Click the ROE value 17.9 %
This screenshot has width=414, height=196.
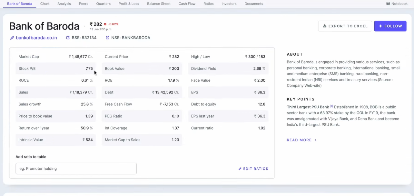(173, 80)
